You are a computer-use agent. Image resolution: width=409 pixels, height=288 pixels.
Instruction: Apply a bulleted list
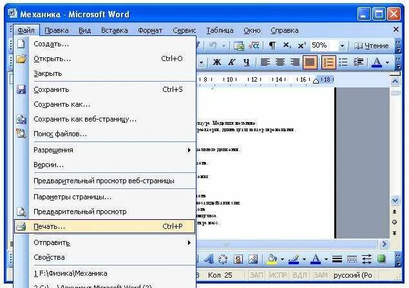pyautogui.click(x=343, y=62)
